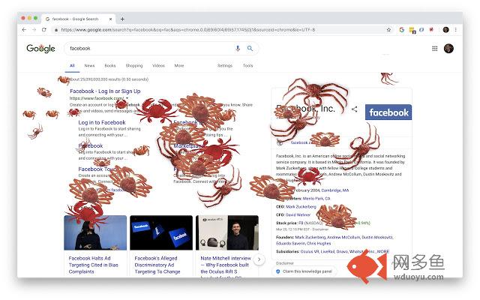Click the Google logo
Screen dimensions: 480x300
pyautogui.click(x=40, y=48)
